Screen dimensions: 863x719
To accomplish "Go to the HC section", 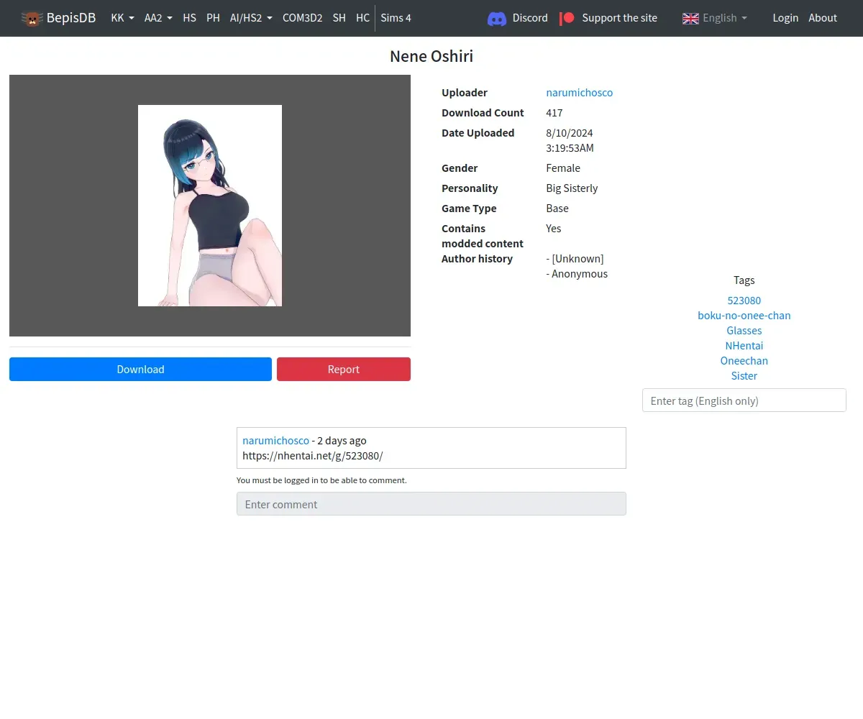I will click(362, 18).
